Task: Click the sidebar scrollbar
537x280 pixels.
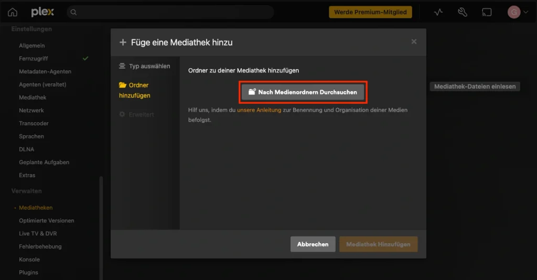Action: (x=101, y=228)
